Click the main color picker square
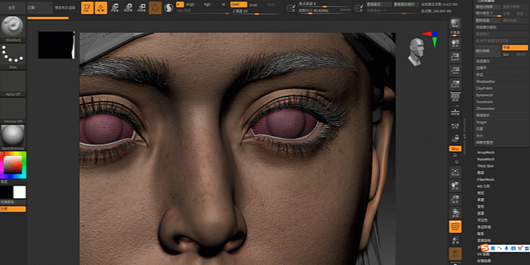 (13, 165)
